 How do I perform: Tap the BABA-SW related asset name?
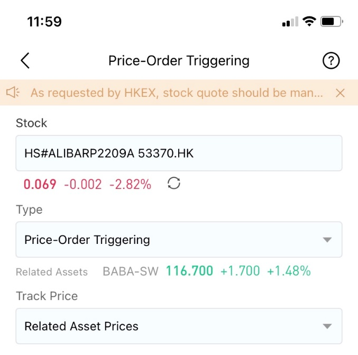(131, 271)
